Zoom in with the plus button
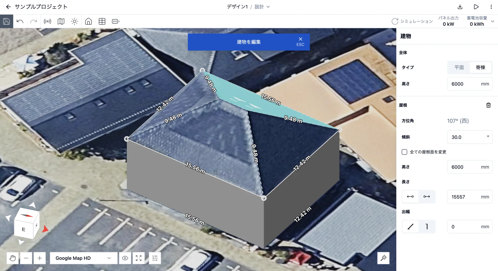The width and height of the screenshot is (498, 271). [x=40, y=258]
